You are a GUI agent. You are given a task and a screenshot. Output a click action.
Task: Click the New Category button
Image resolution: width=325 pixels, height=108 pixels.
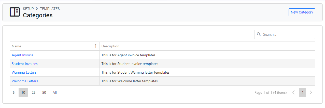(302, 12)
